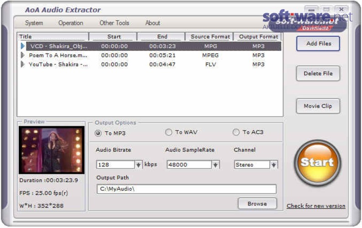Image resolution: width=362 pixels, height=228 pixels.
Task: Open the Operation menu
Action: click(71, 23)
